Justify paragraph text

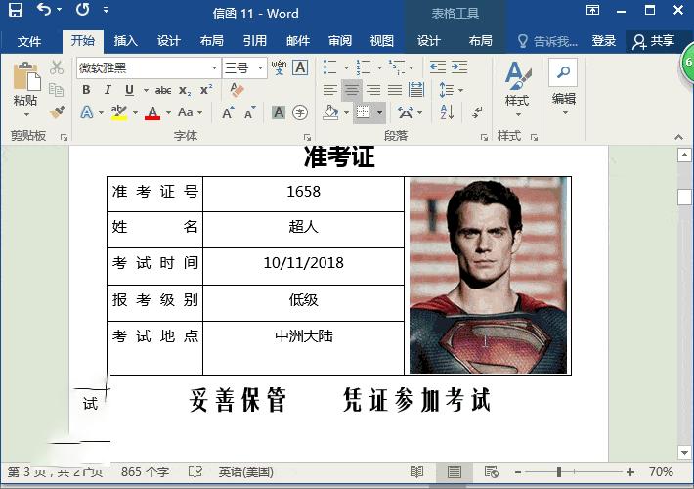395,90
